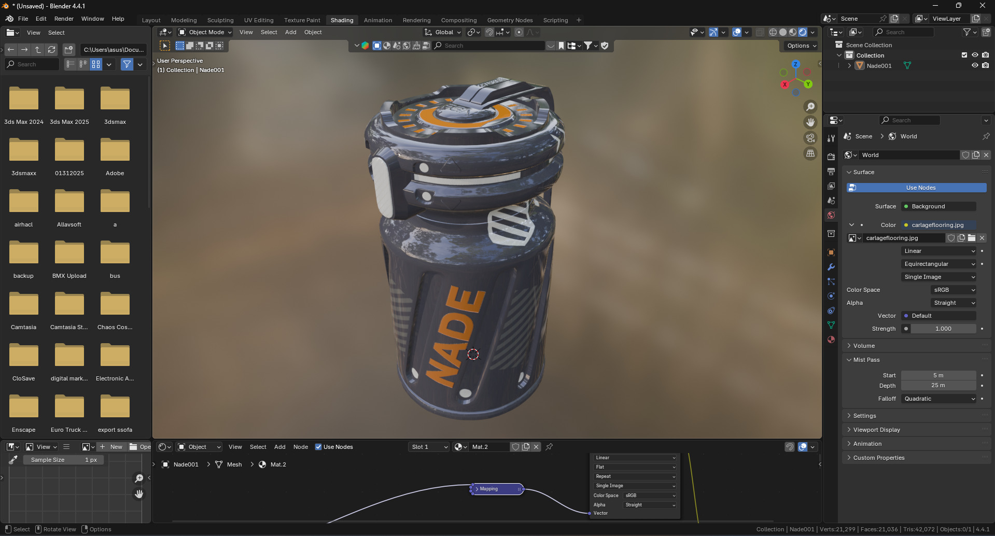
Task: Open the Output properties tab
Action: coord(831,171)
